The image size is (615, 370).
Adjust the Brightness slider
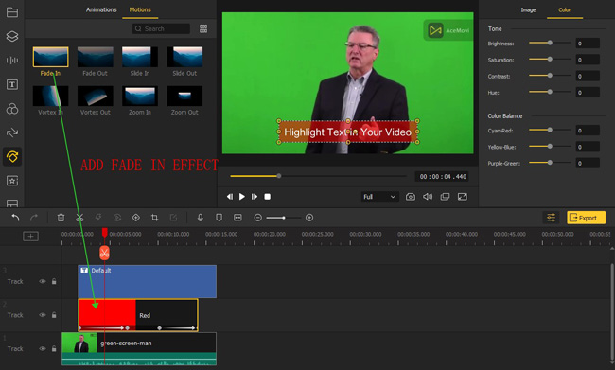550,43
